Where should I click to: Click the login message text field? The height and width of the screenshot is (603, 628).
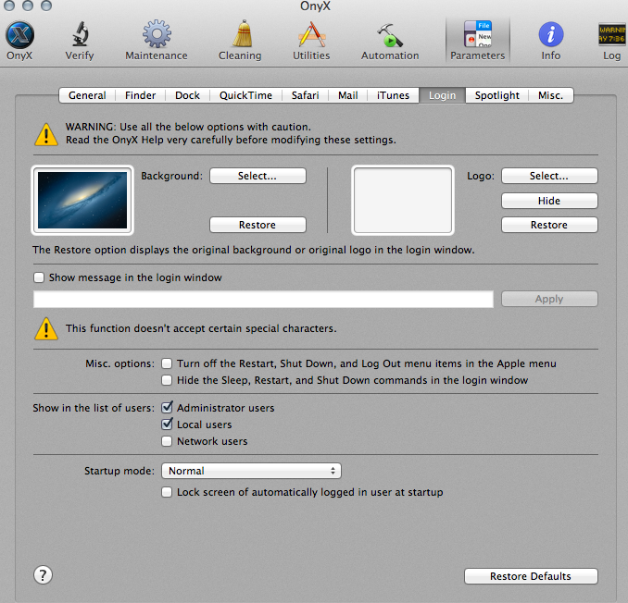(x=263, y=299)
